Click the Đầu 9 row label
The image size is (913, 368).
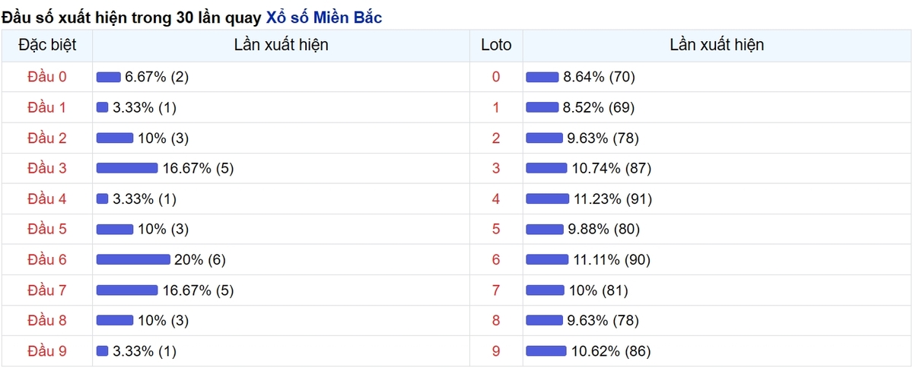[47, 351]
